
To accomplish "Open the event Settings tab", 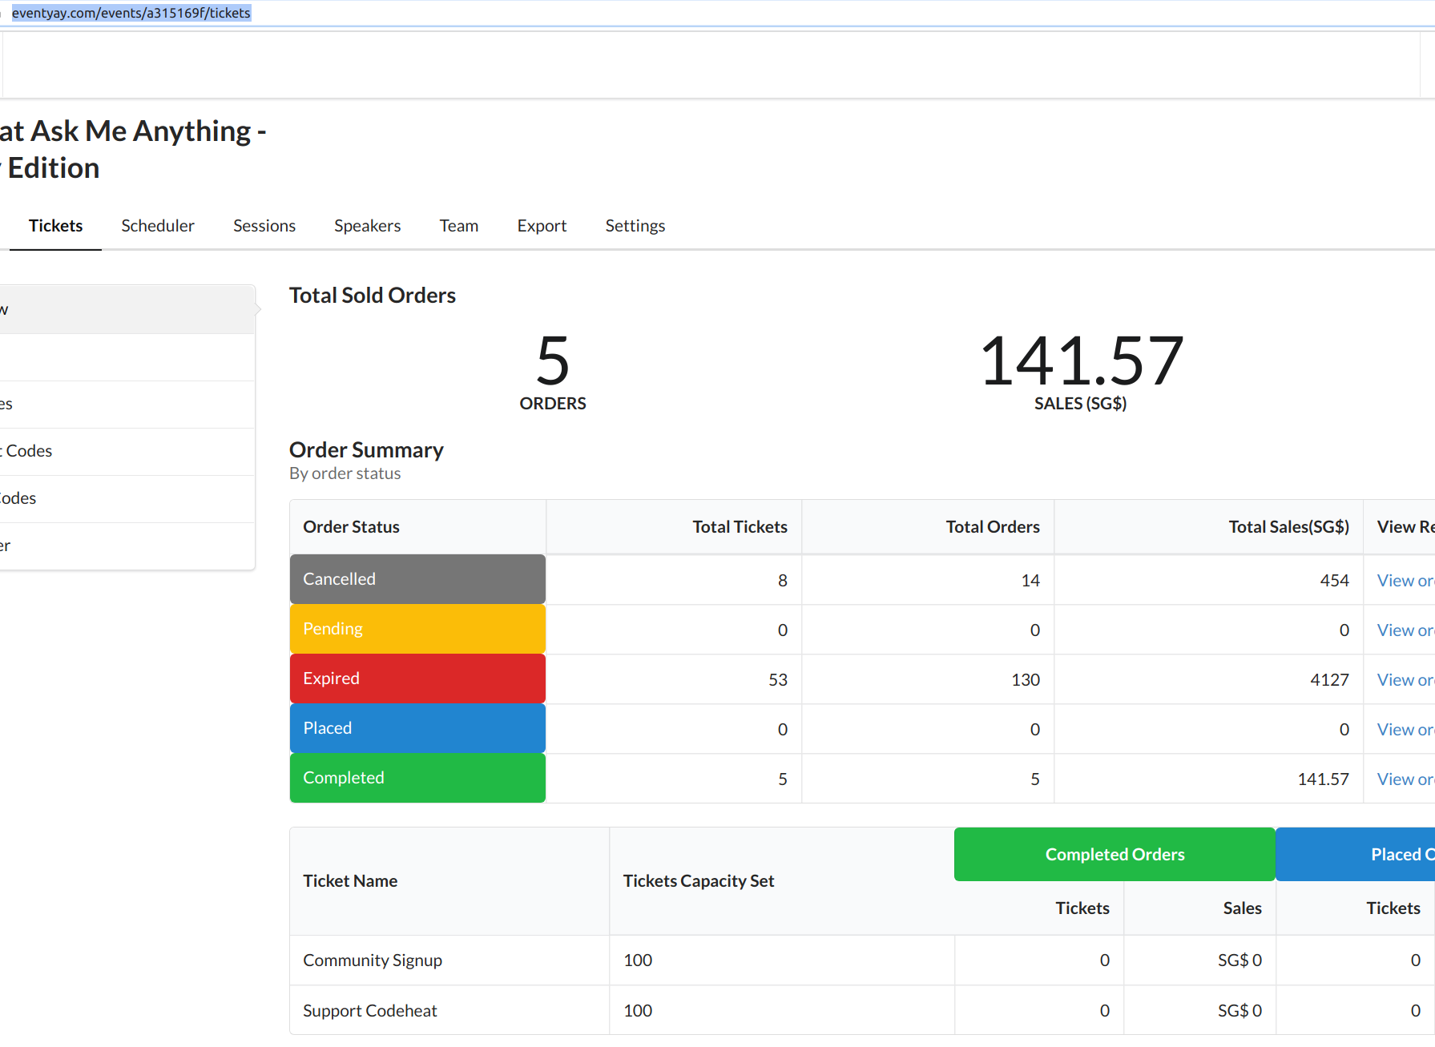I will tap(635, 226).
